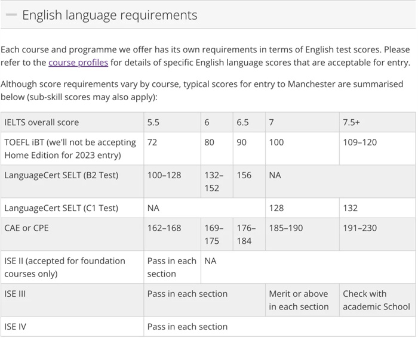Open the course profiles link
This screenshot has height=338, width=418.
78,63
